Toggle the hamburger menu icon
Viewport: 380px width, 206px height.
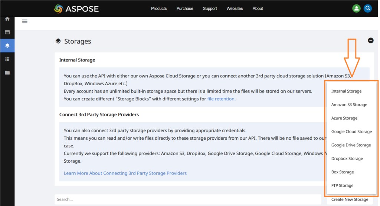[x=25, y=21]
